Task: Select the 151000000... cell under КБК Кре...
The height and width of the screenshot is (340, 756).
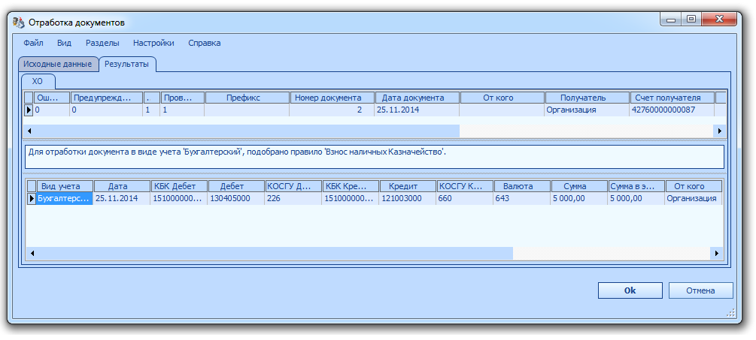Action: point(351,199)
